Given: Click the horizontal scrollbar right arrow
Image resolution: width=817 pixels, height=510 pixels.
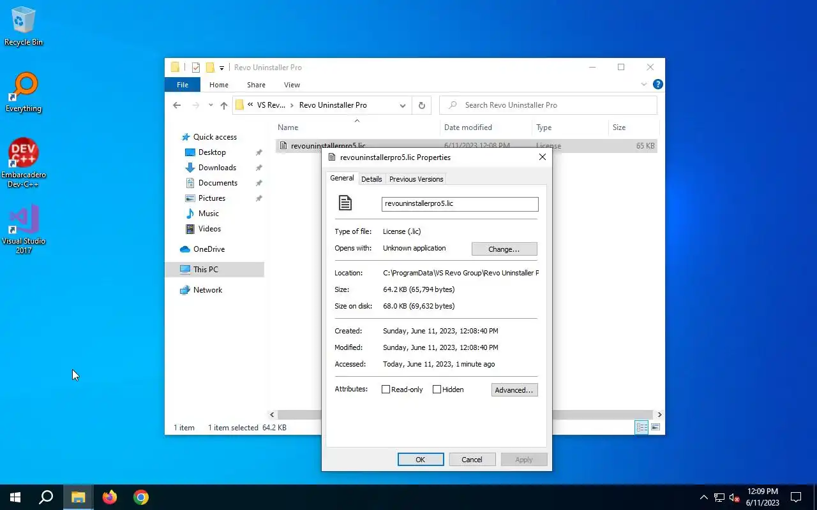Looking at the screenshot, I should 659,414.
